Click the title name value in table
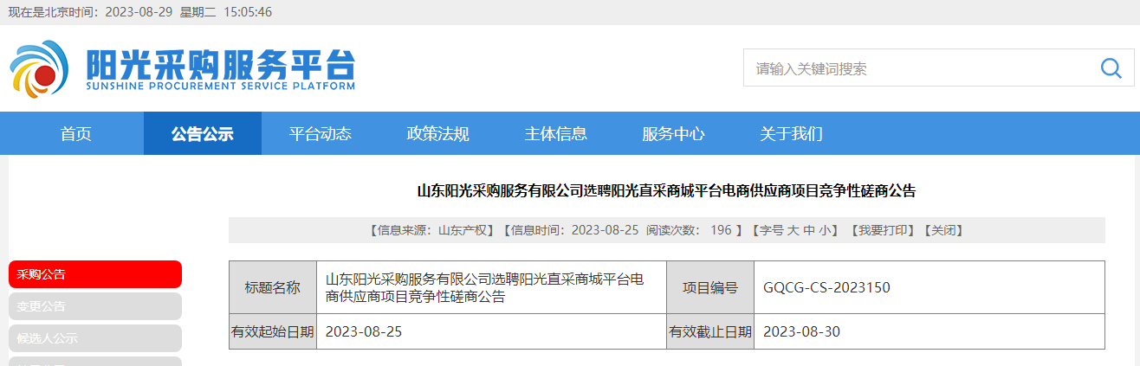 pyautogui.click(x=484, y=288)
